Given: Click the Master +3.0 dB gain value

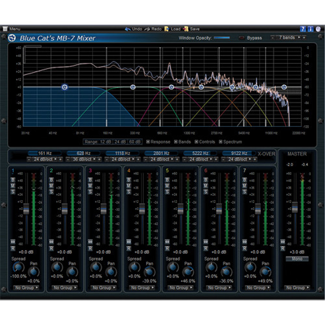Looking at the screenshot, I should click(297, 252).
